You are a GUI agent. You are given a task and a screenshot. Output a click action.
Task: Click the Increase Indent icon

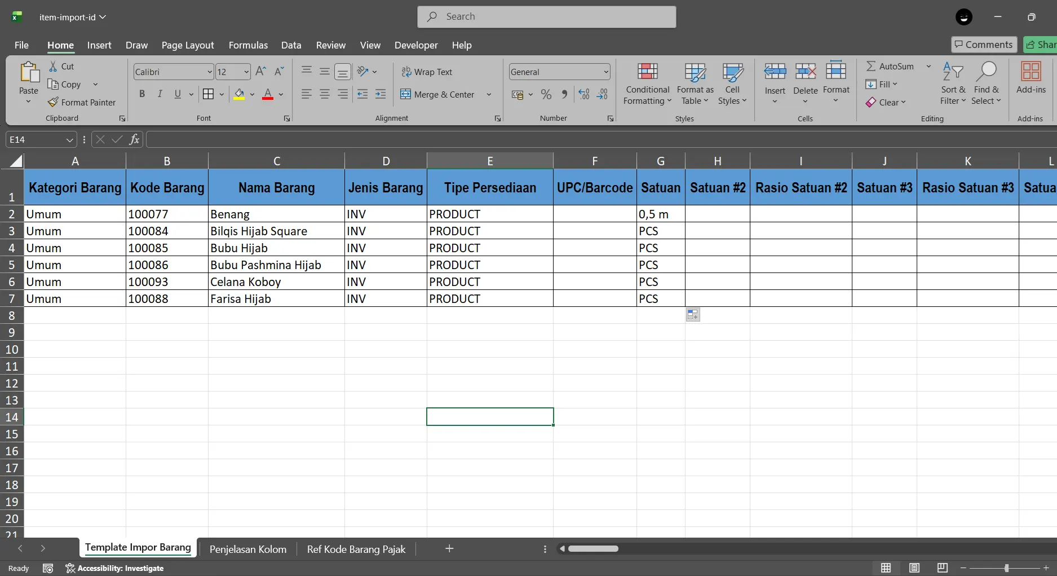(381, 94)
